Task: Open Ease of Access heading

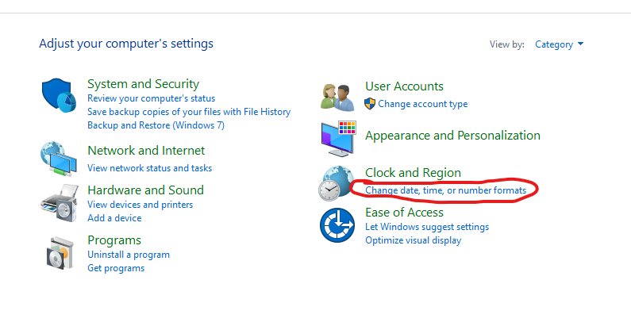Action: point(404,213)
